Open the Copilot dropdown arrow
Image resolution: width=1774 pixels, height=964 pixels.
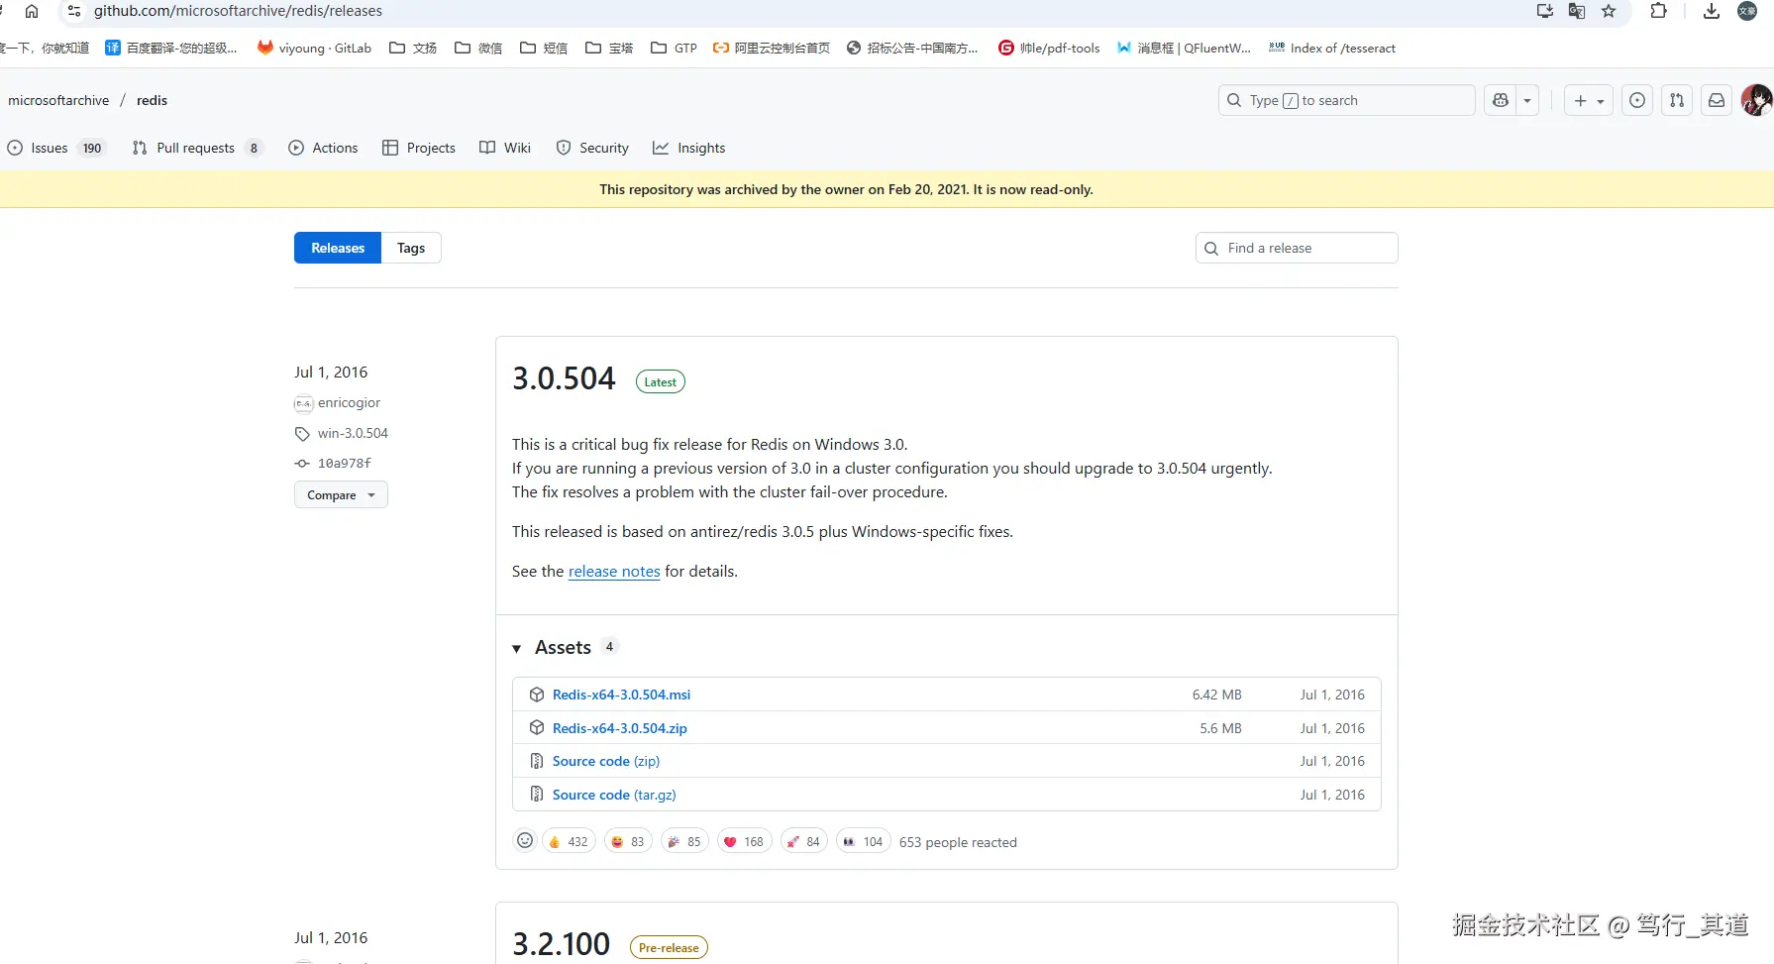(1527, 100)
